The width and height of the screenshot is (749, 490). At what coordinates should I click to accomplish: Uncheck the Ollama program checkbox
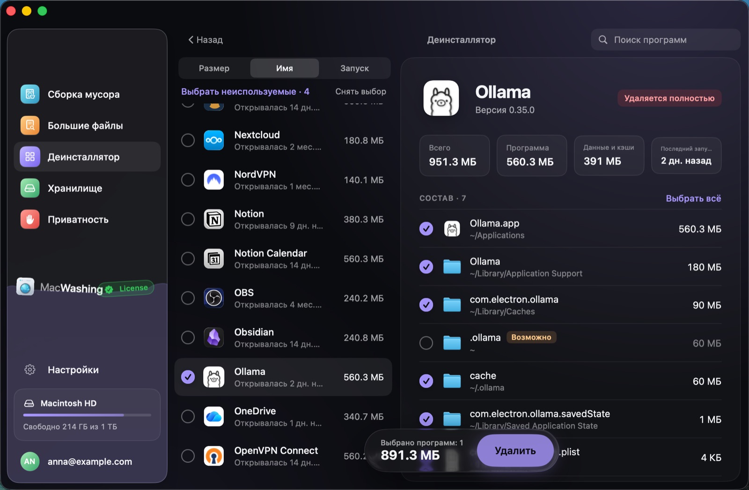188,377
